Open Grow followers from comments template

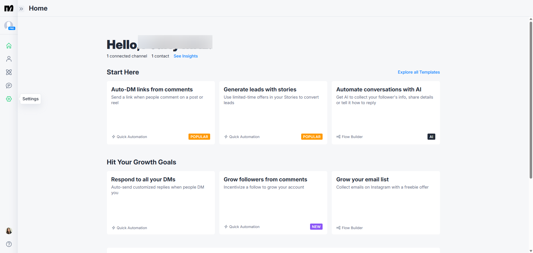(273, 202)
